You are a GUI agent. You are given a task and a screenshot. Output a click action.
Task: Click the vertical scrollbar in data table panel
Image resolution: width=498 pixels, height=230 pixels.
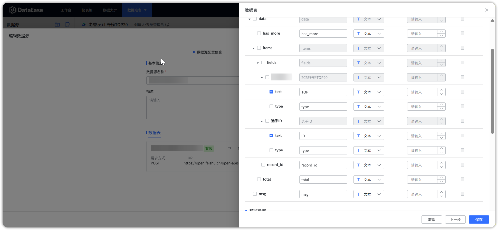tap(492, 91)
